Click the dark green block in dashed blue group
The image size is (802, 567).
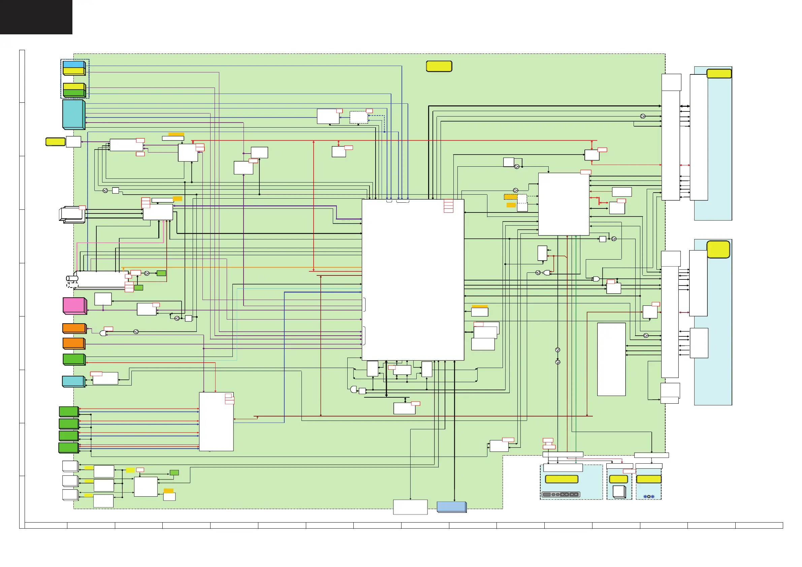pyautogui.click(x=74, y=94)
